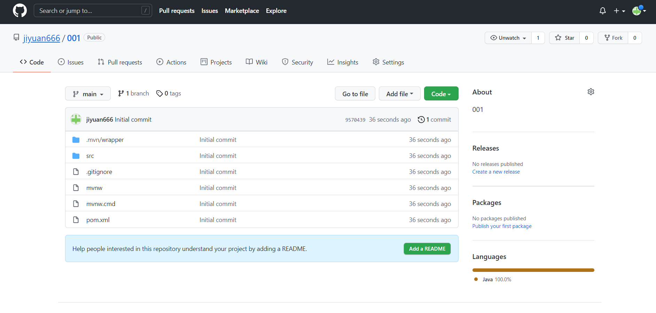Switch to the Projects tab
Image resolution: width=656 pixels, height=313 pixels.
(x=216, y=62)
